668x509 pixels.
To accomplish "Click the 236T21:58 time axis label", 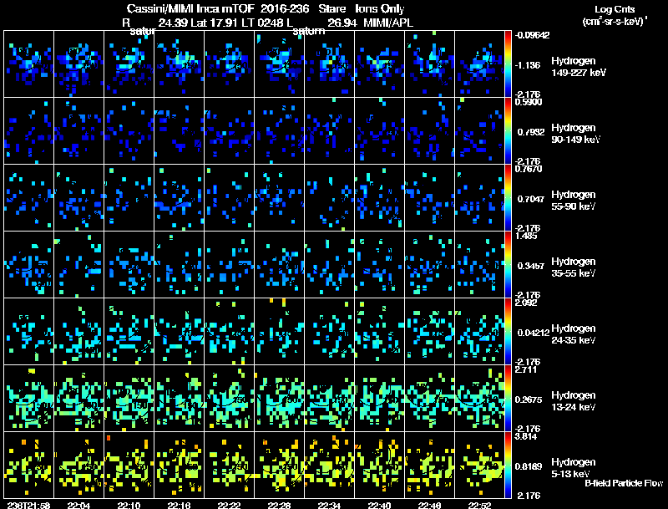I will click(x=28, y=505).
